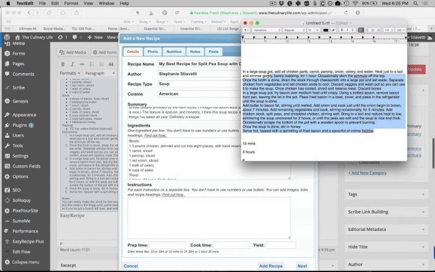Adjust the 1.0 line spacing stepper
The image size is (435, 272).
[x=388, y=30]
